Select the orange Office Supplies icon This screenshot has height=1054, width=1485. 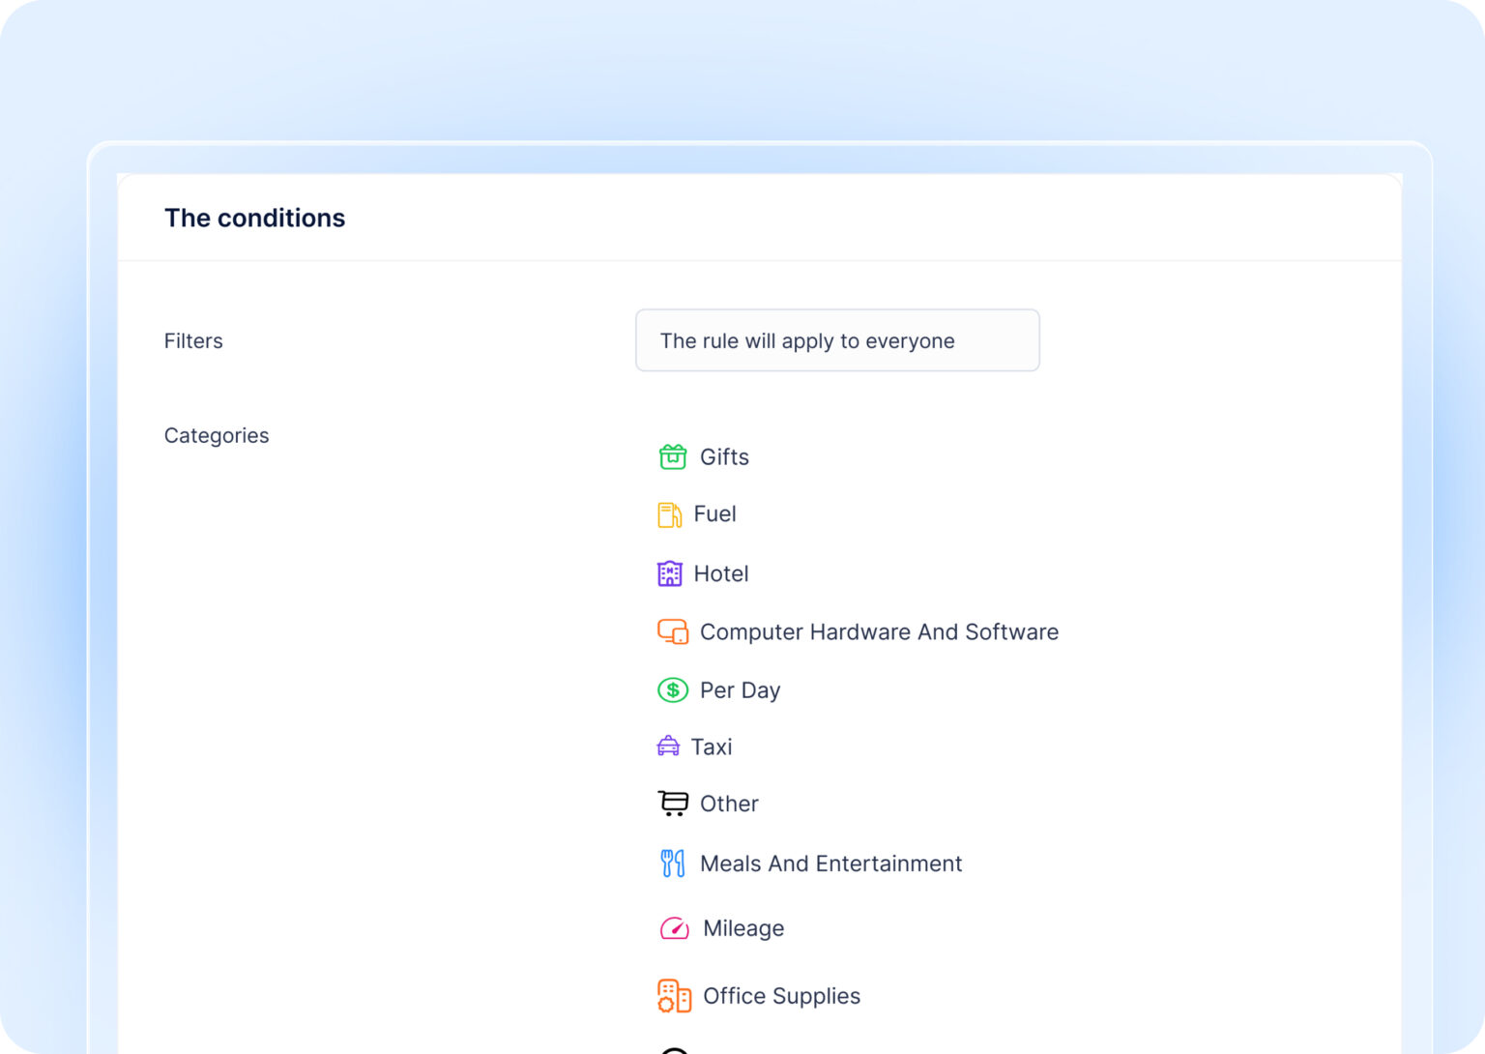674,996
